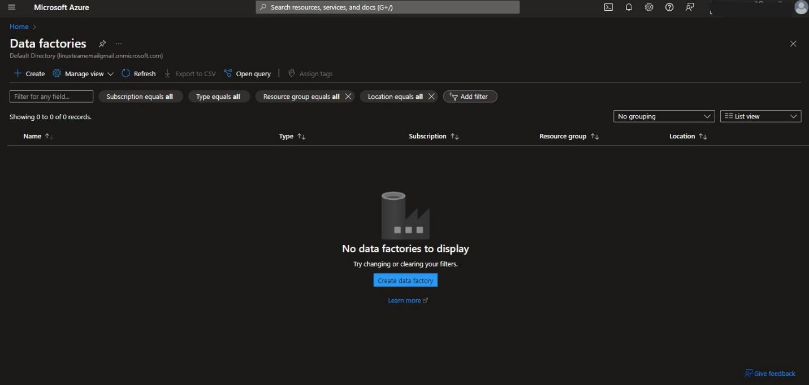Click the search resources bar

point(388,7)
